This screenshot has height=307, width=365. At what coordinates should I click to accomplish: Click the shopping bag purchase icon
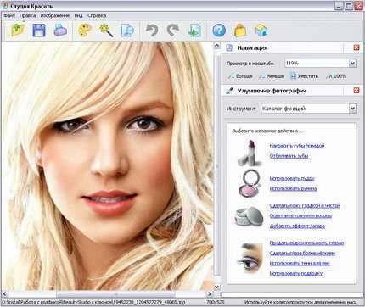click(x=240, y=31)
